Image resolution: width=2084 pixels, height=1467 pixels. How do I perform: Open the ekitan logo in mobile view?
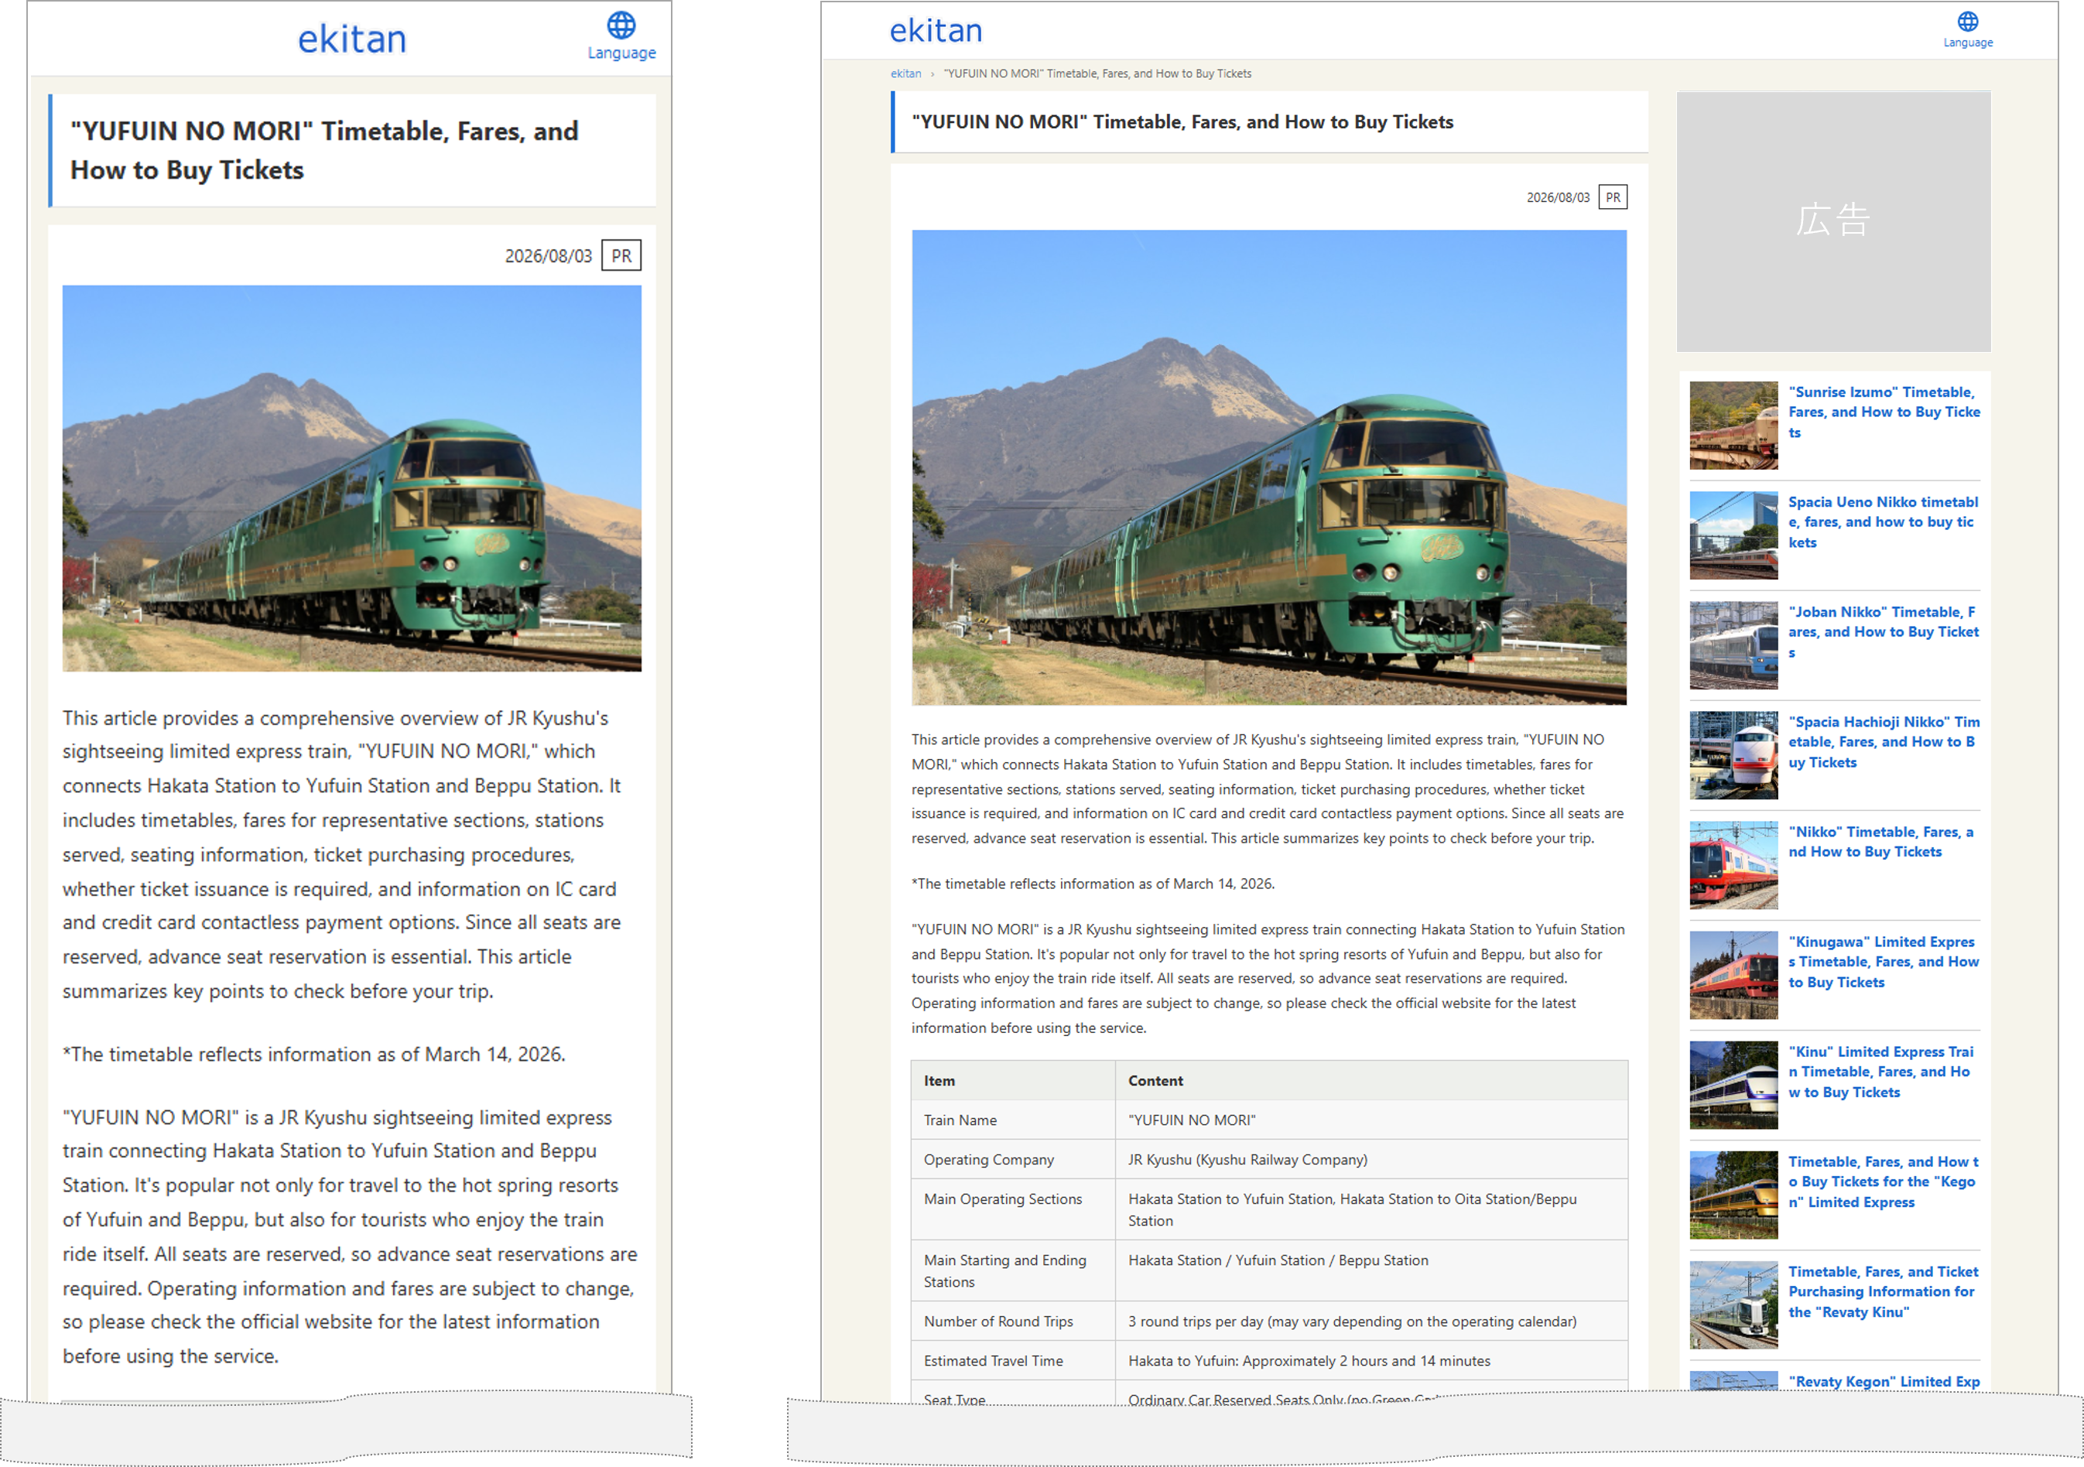coord(352,39)
